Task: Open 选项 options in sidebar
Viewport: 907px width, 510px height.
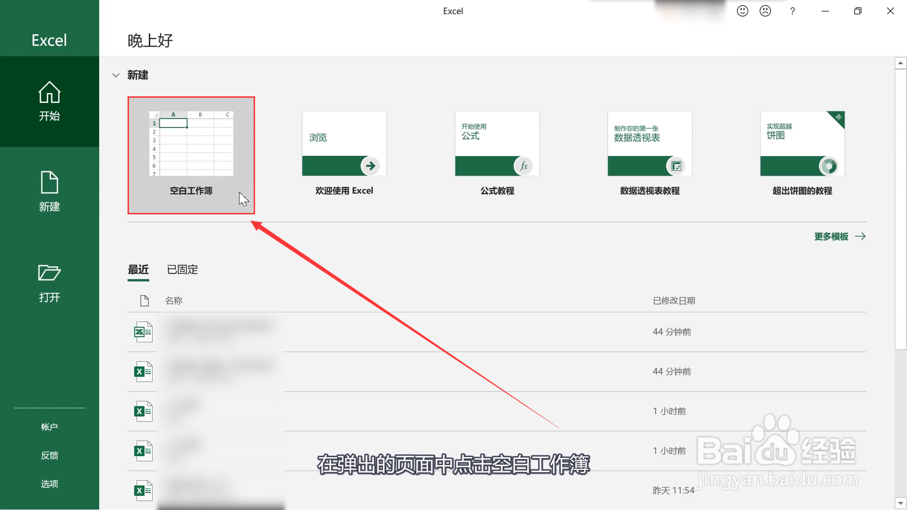Action: (x=49, y=484)
